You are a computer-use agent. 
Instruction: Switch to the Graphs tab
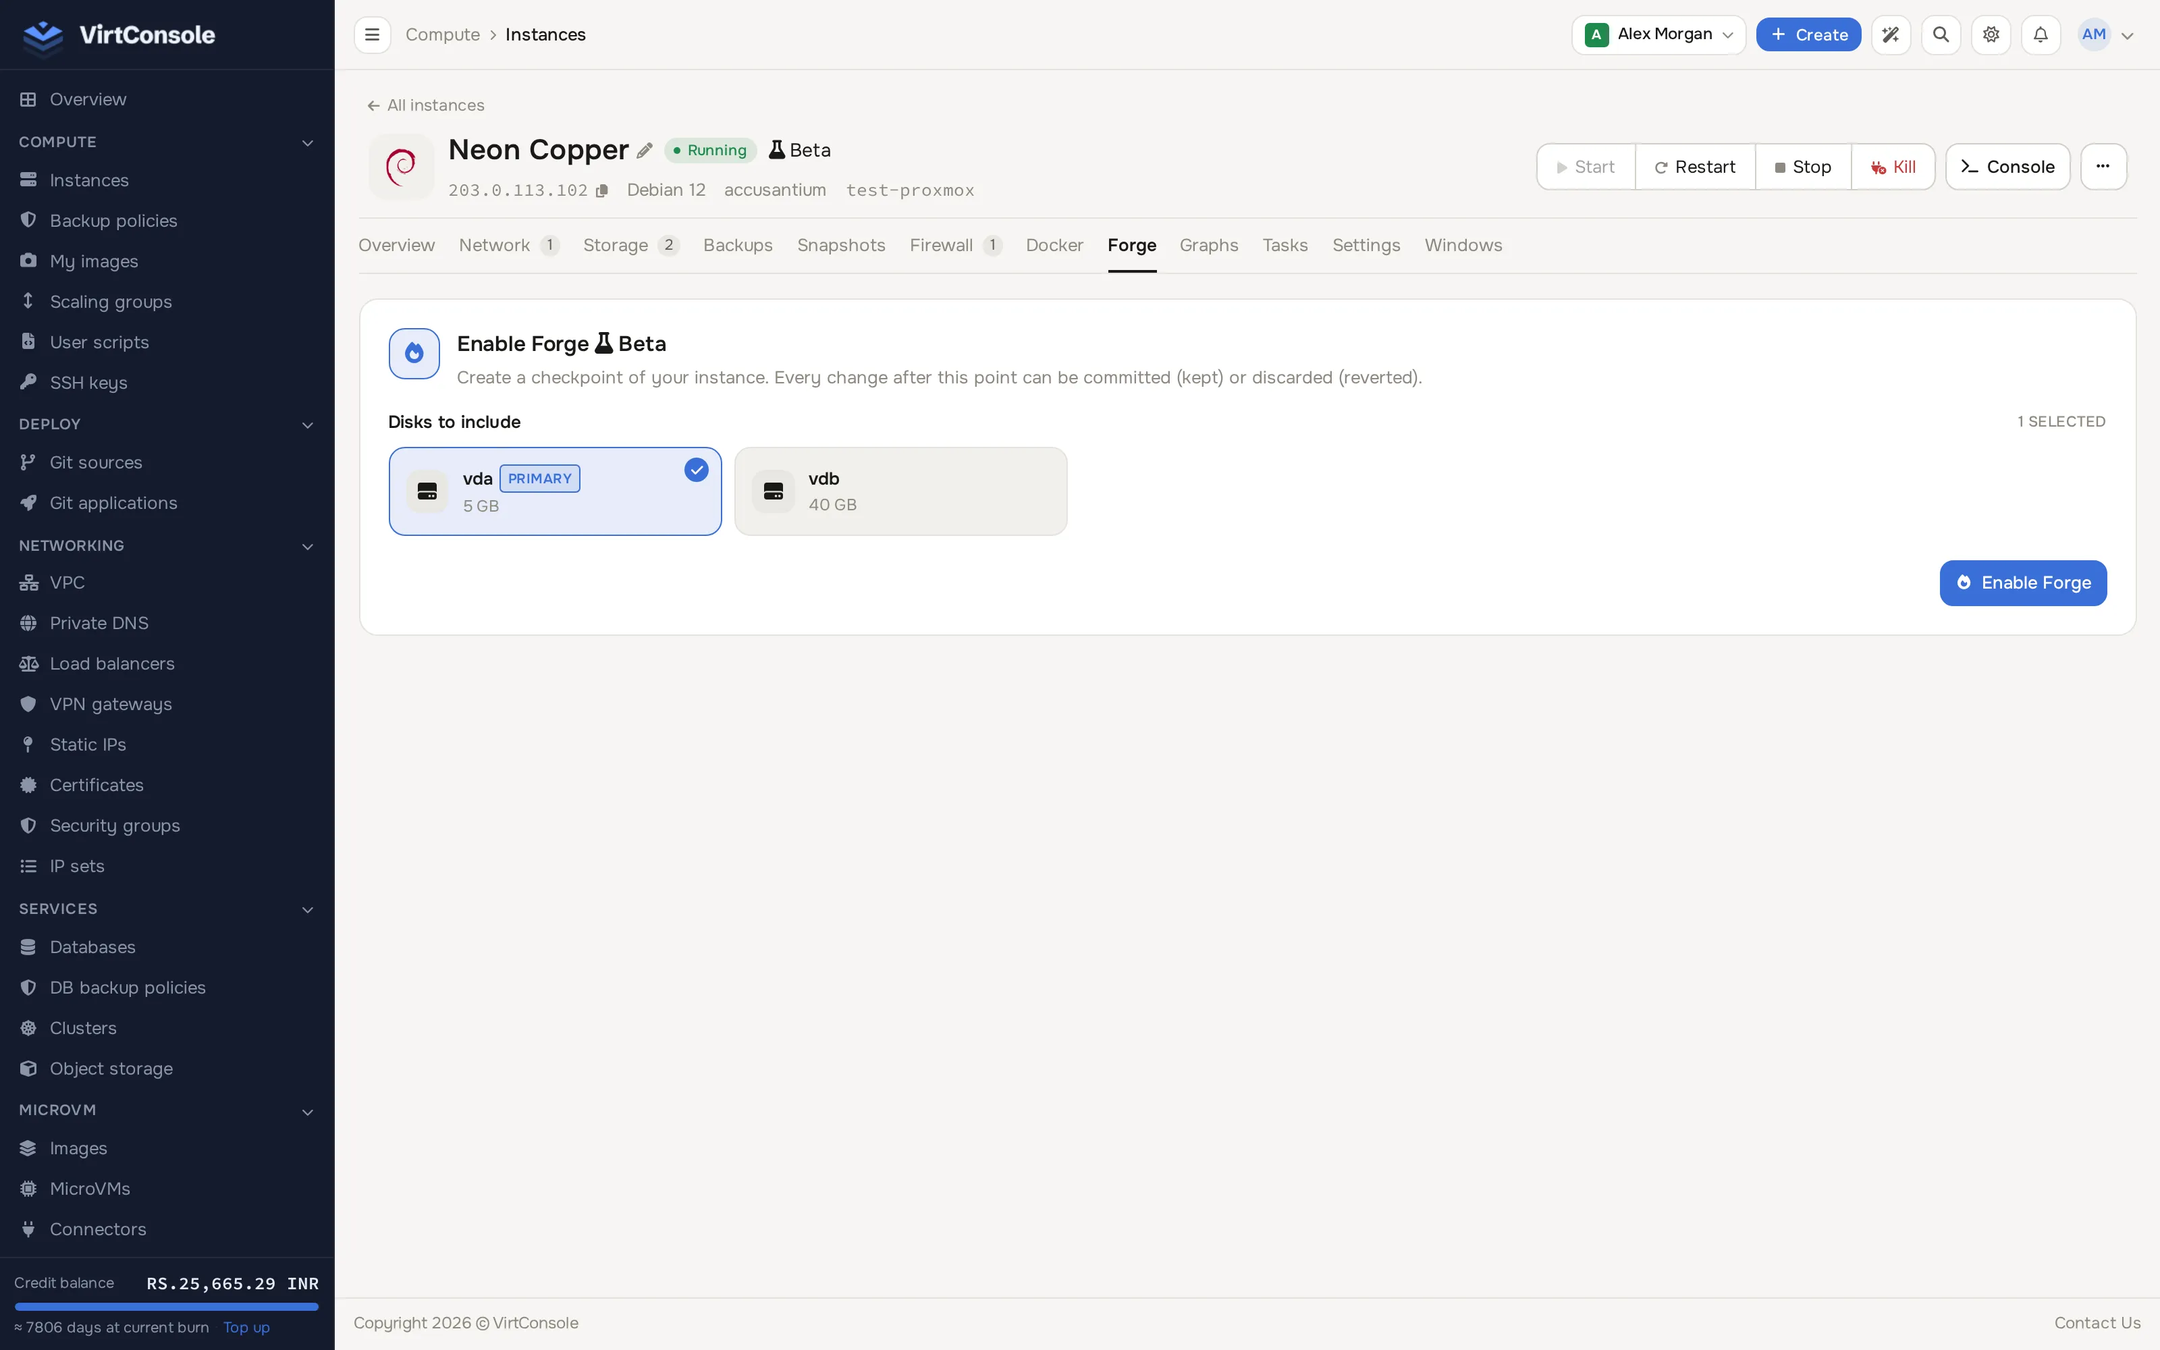[1208, 244]
